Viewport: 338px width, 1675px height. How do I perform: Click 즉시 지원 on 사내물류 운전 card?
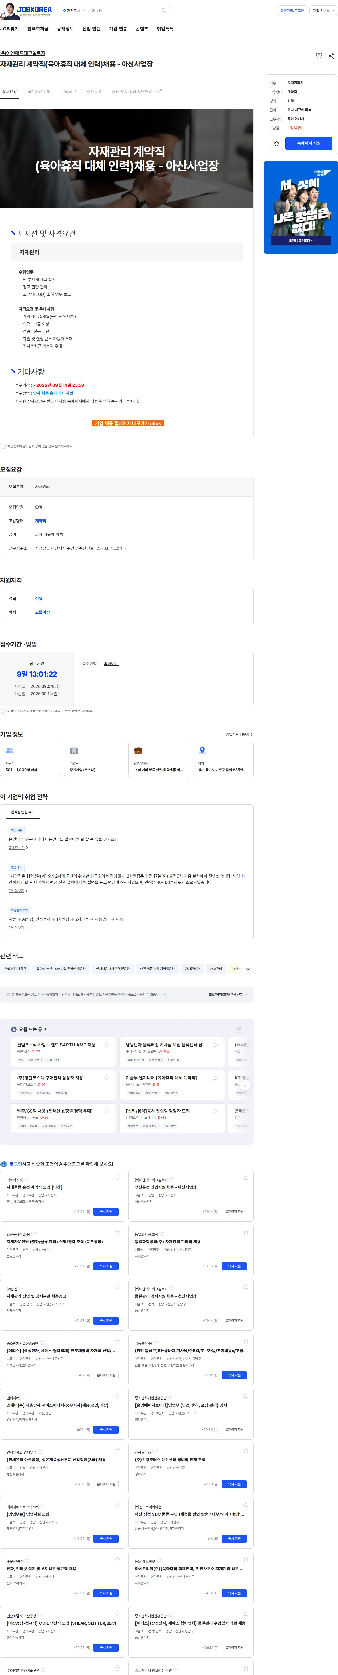click(x=106, y=1211)
